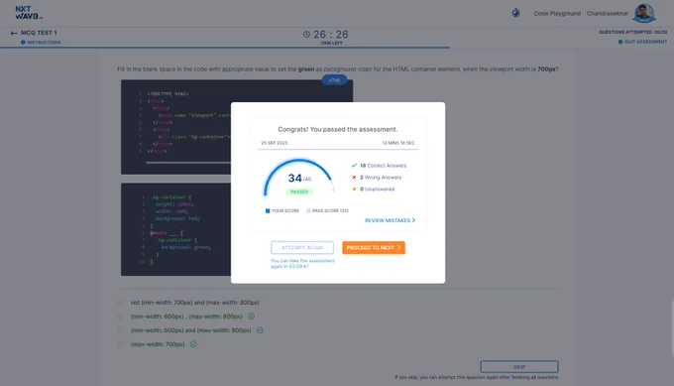Click the Review Mistakes link
674x386 pixels.
[x=388, y=220]
